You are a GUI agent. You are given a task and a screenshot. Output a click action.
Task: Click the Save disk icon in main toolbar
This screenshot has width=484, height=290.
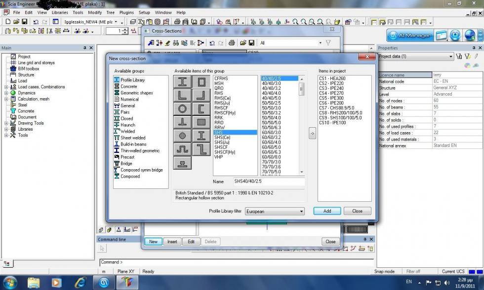pyautogui.click(x=24, y=22)
